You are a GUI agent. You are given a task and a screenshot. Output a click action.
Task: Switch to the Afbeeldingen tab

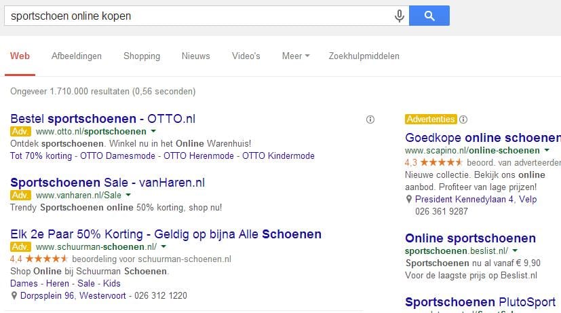pyautogui.click(x=77, y=56)
